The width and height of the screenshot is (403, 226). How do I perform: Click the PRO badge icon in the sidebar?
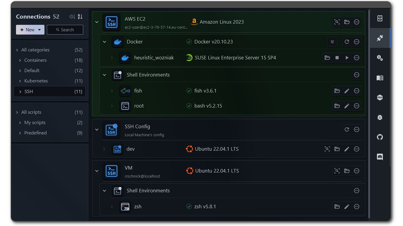click(x=380, y=97)
